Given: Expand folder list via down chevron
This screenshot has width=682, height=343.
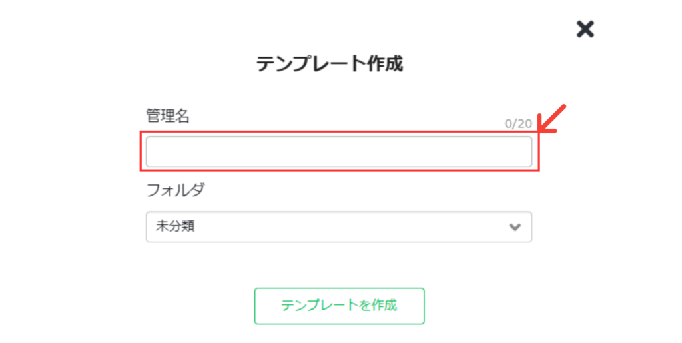Looking at the screenshot, I should 514,226.
